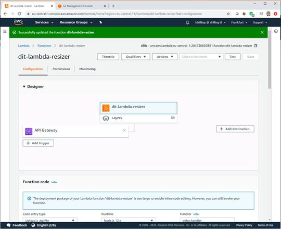Click the browser profile avatar icon
Screen dimensions: 281x229
coord(269,14)
